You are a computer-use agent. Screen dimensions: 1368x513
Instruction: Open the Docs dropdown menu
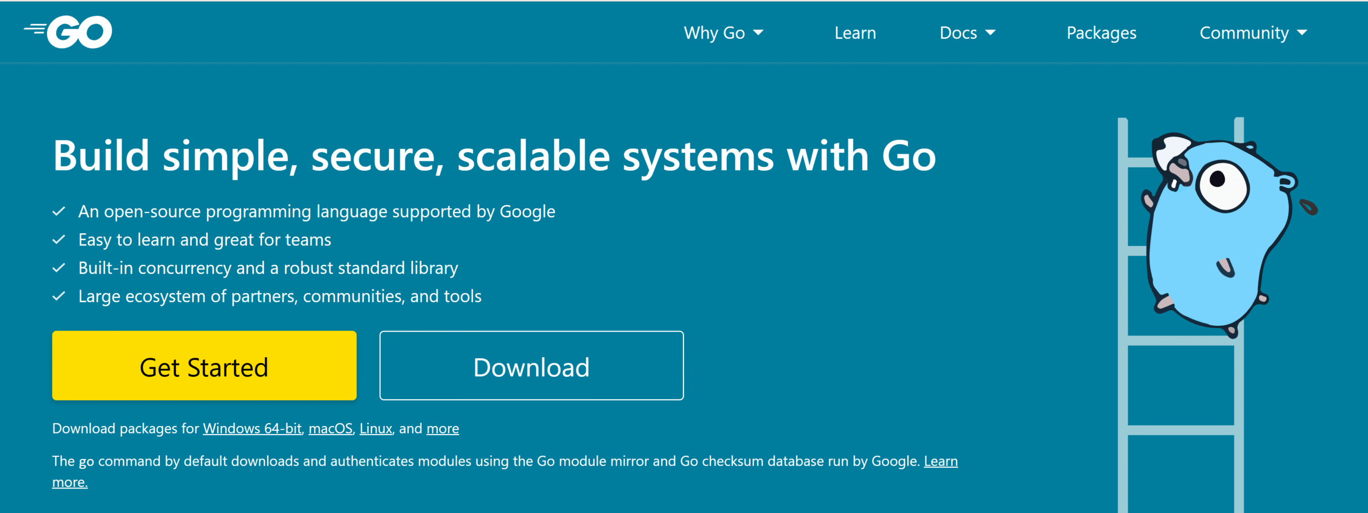tap(968, 33)
